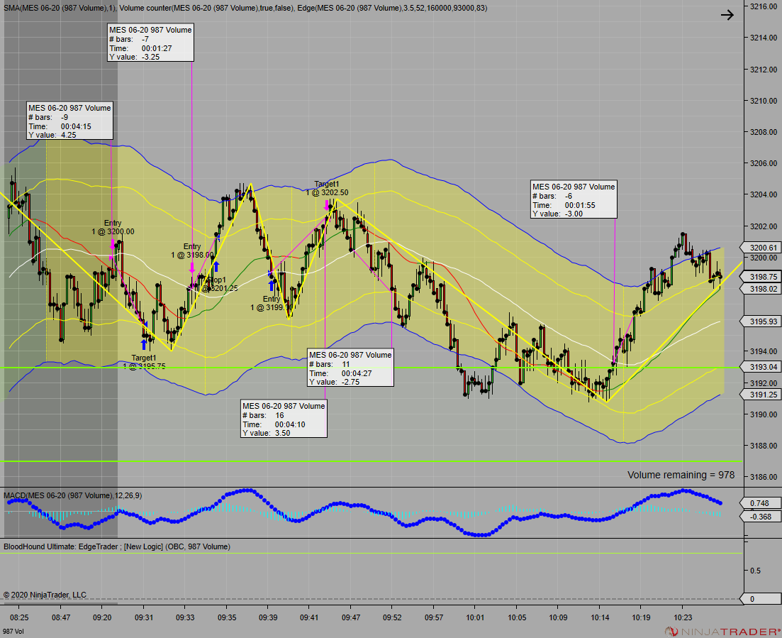This screenshot has height=638, width=782.
Task: Click the magenta down arrow at Entry 3200.00
Action: click(x=112, y=244)
